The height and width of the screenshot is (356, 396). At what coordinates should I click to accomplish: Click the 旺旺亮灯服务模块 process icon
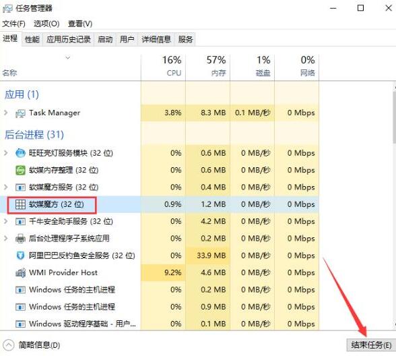click(x=20, y=153)
